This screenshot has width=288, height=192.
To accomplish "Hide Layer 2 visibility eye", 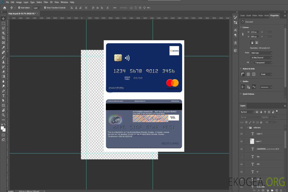I will [x=242, y=134].
